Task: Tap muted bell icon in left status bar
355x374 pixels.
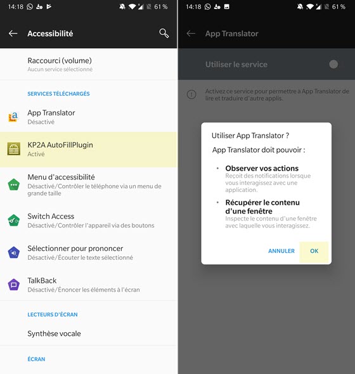Action: click(122, 6)
